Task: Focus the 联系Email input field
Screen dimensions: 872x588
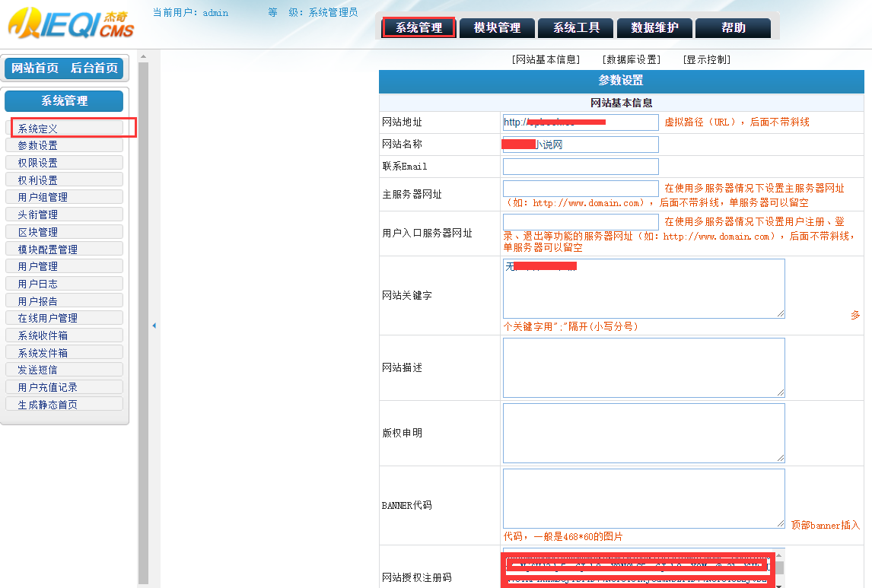Action: pyautogui.click(x=581, y=166)
